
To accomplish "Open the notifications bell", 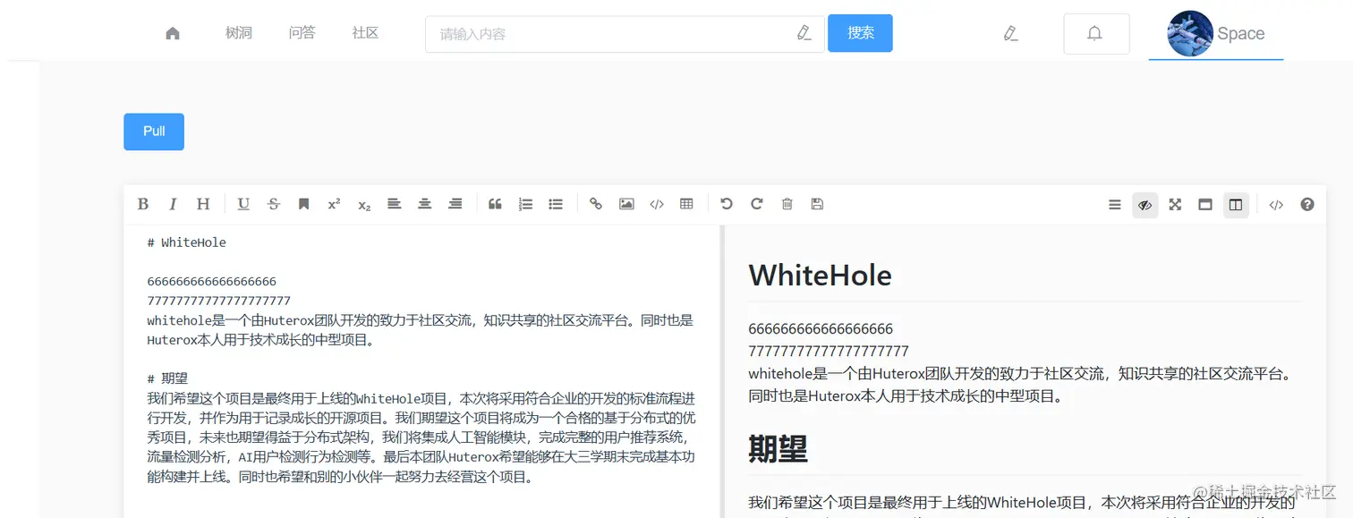I will click(x=1096, y=33).
